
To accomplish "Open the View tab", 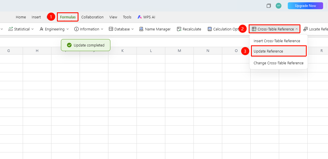I will [113, 17].
